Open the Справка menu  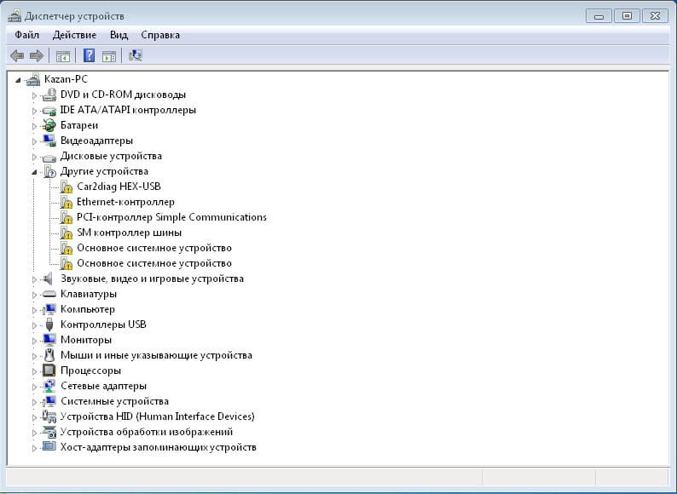[x=160, y=35]
